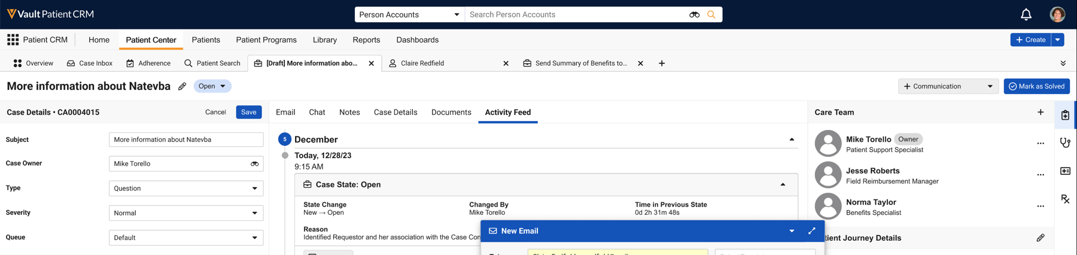Viewport: 1077px width, 255px height.
Task: Open more options for Jesse Roberts
Action: pos(1041,175)
